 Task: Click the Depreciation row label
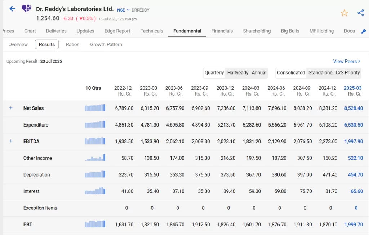[x=36, y=175]
